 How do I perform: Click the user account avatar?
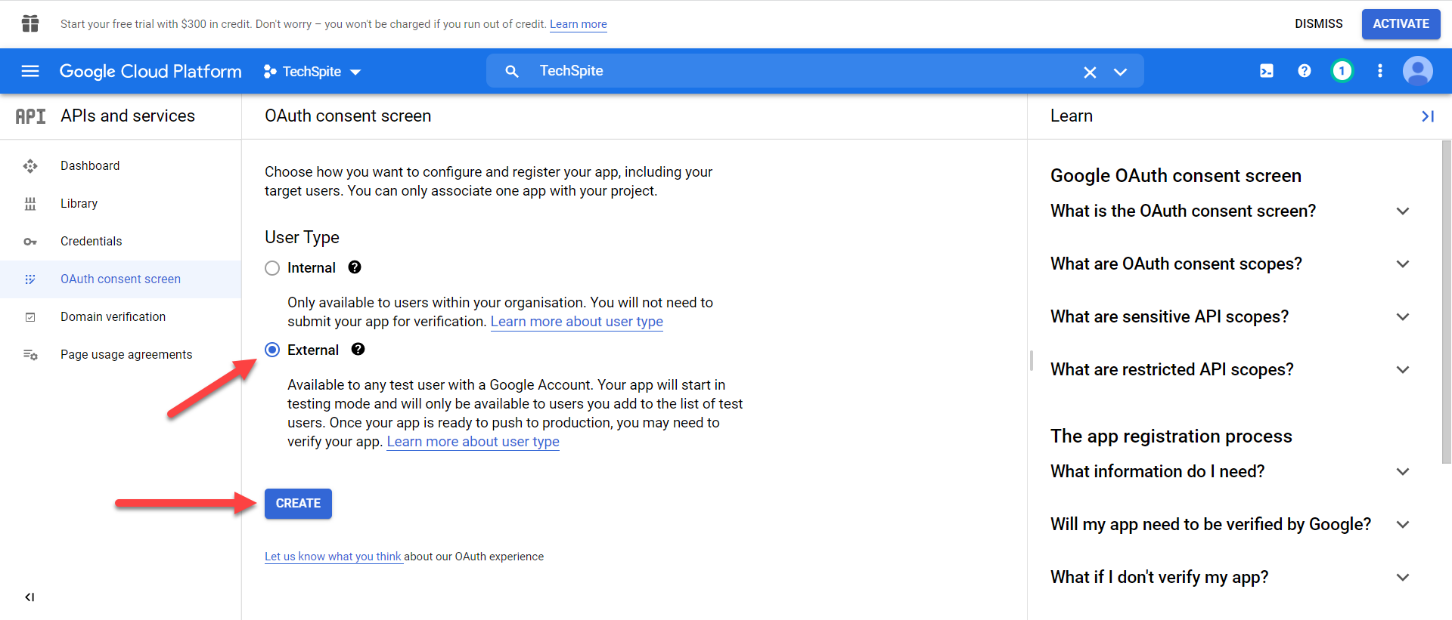click(x=1417, y=71)
